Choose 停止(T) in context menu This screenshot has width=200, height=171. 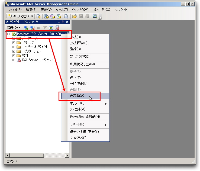pyautogui.click(x=85, y=78)
